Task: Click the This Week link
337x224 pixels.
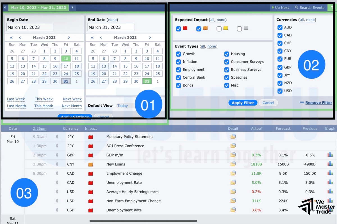Action: click(x=44, y=99)
